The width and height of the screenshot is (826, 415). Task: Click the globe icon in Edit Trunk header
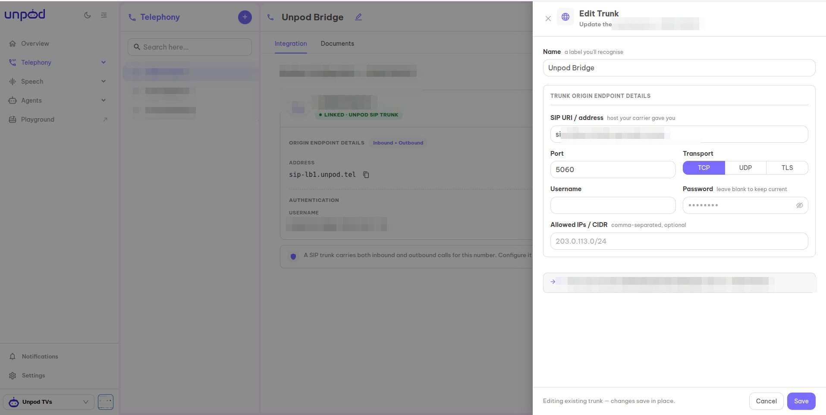(565, 17)
